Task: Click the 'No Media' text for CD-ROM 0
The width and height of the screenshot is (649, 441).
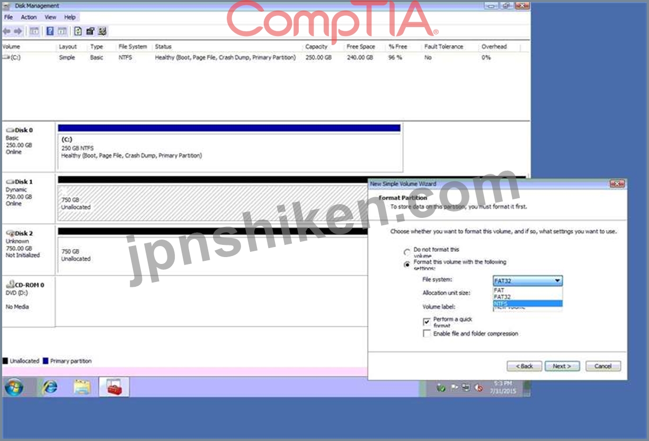Action: (x=17, y=307)
